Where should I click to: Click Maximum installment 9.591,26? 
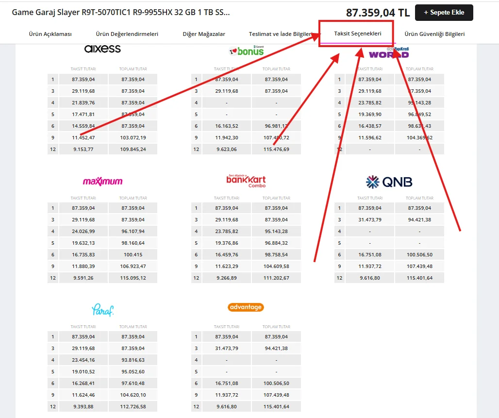83,278
